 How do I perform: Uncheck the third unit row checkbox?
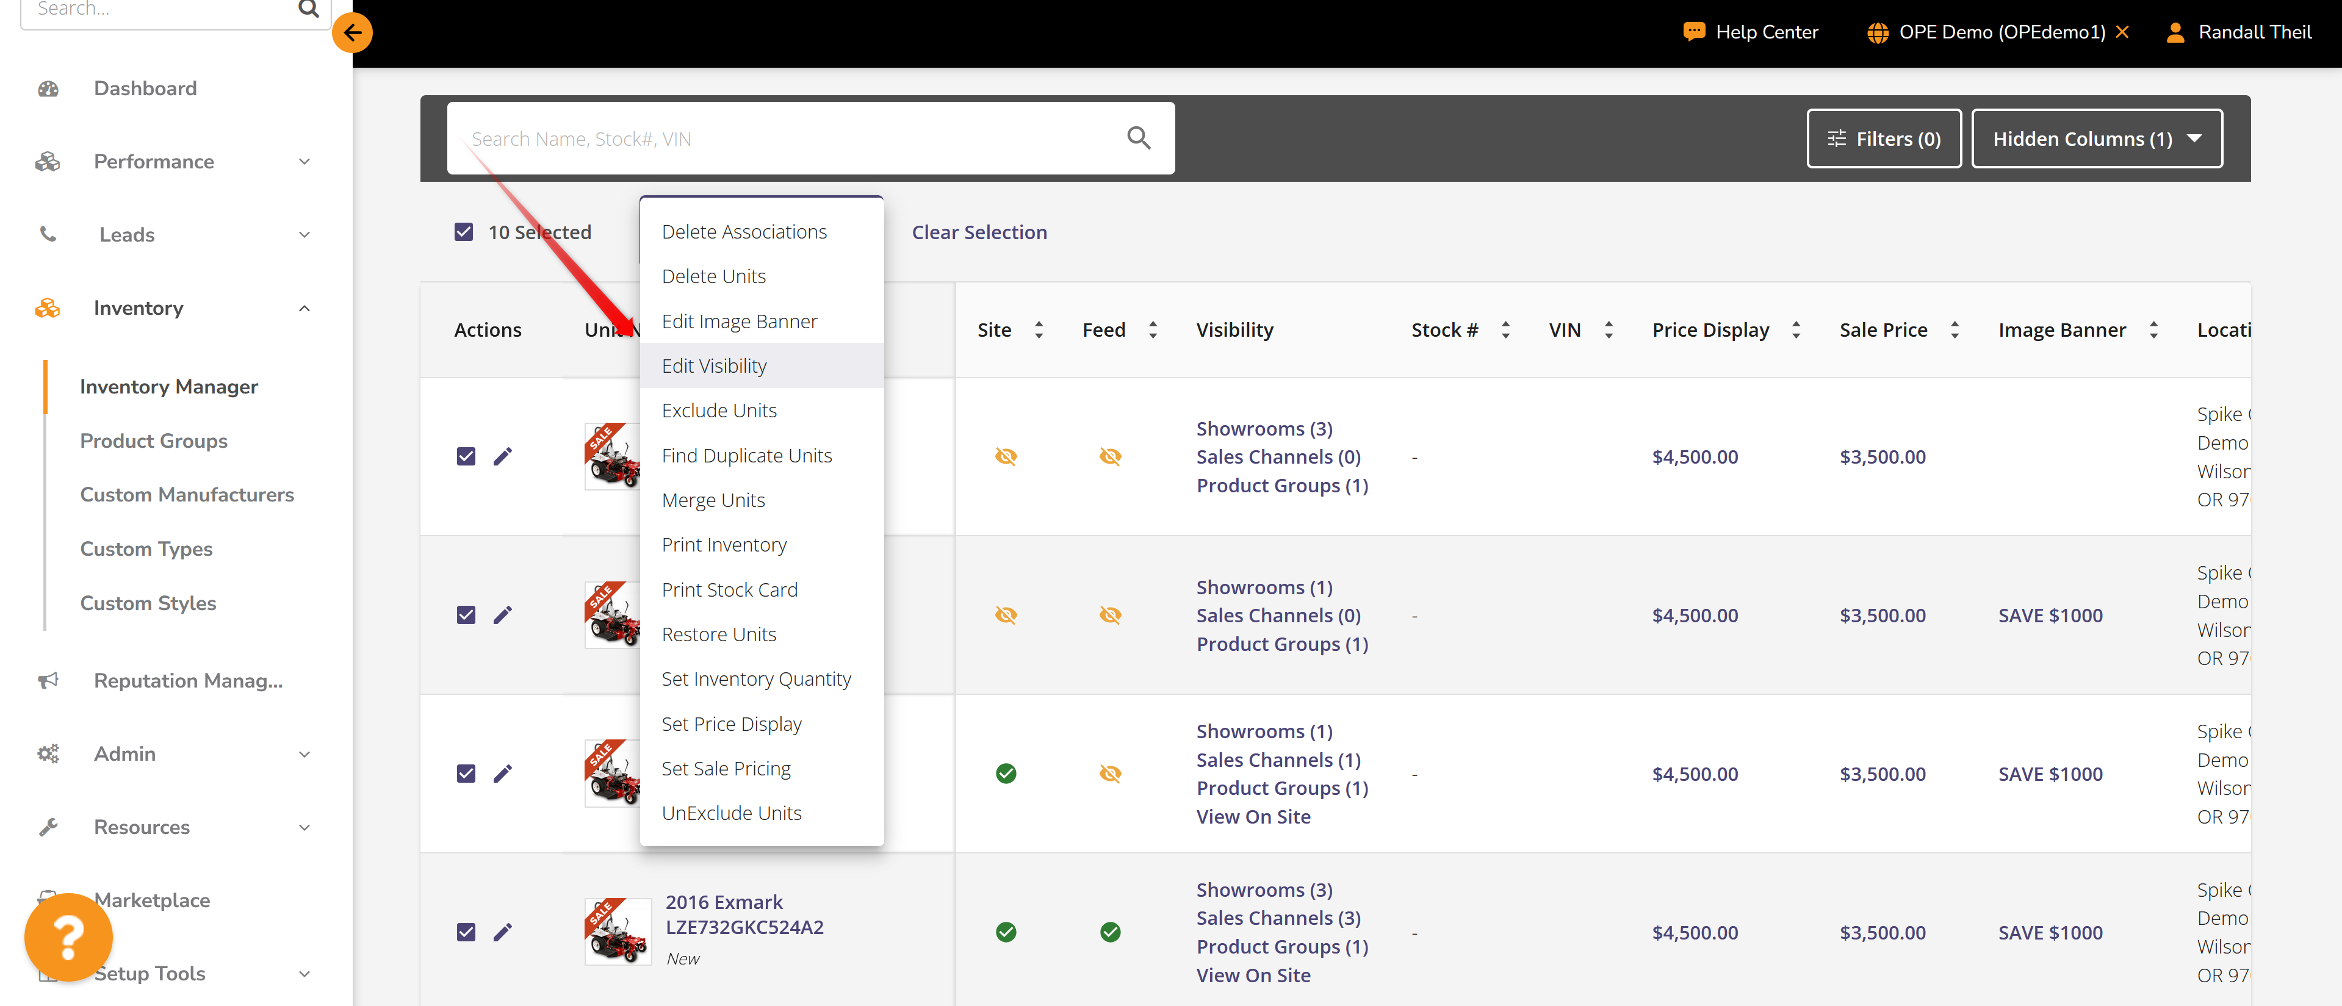tap(466, 774)
